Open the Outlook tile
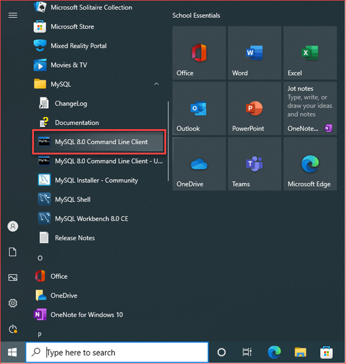Image resolution: width=346 pixels, height=364 pixels. coord(198,108)
